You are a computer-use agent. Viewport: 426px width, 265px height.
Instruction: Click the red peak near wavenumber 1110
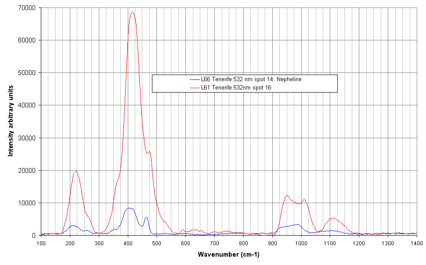pyautogui.click(x=333, y=218)
